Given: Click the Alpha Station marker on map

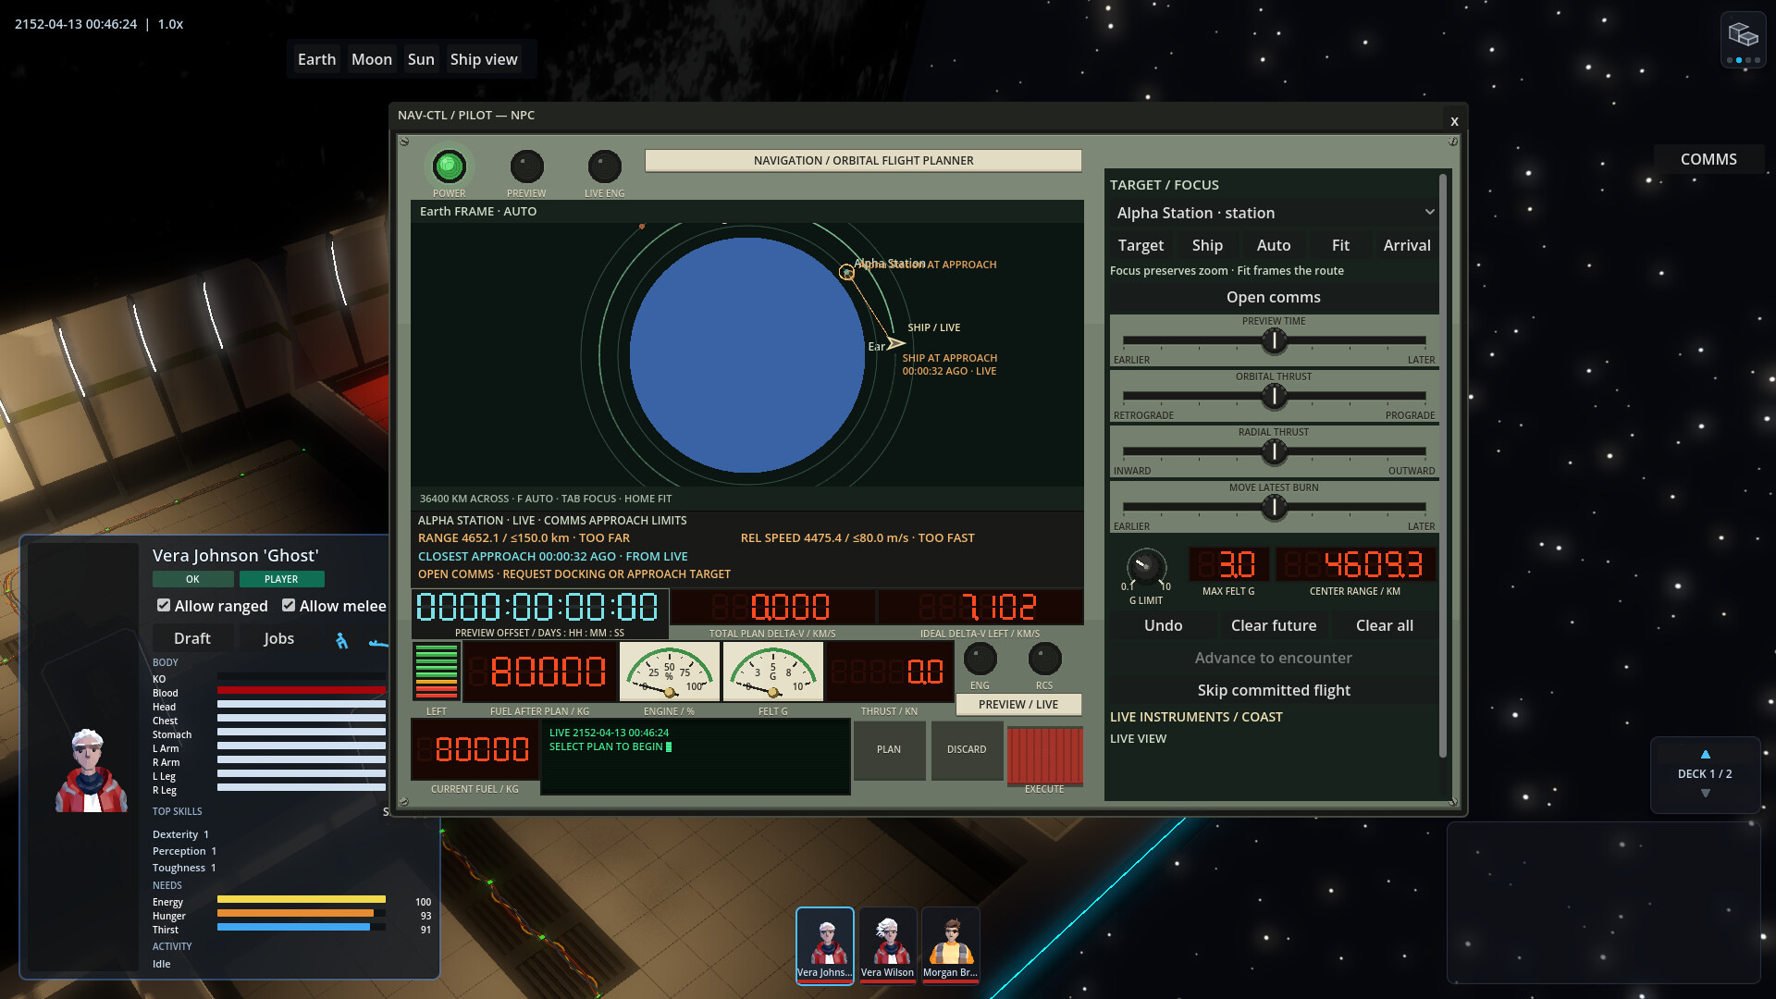Looking at the screenshot, I should click(x=846, y=272).
